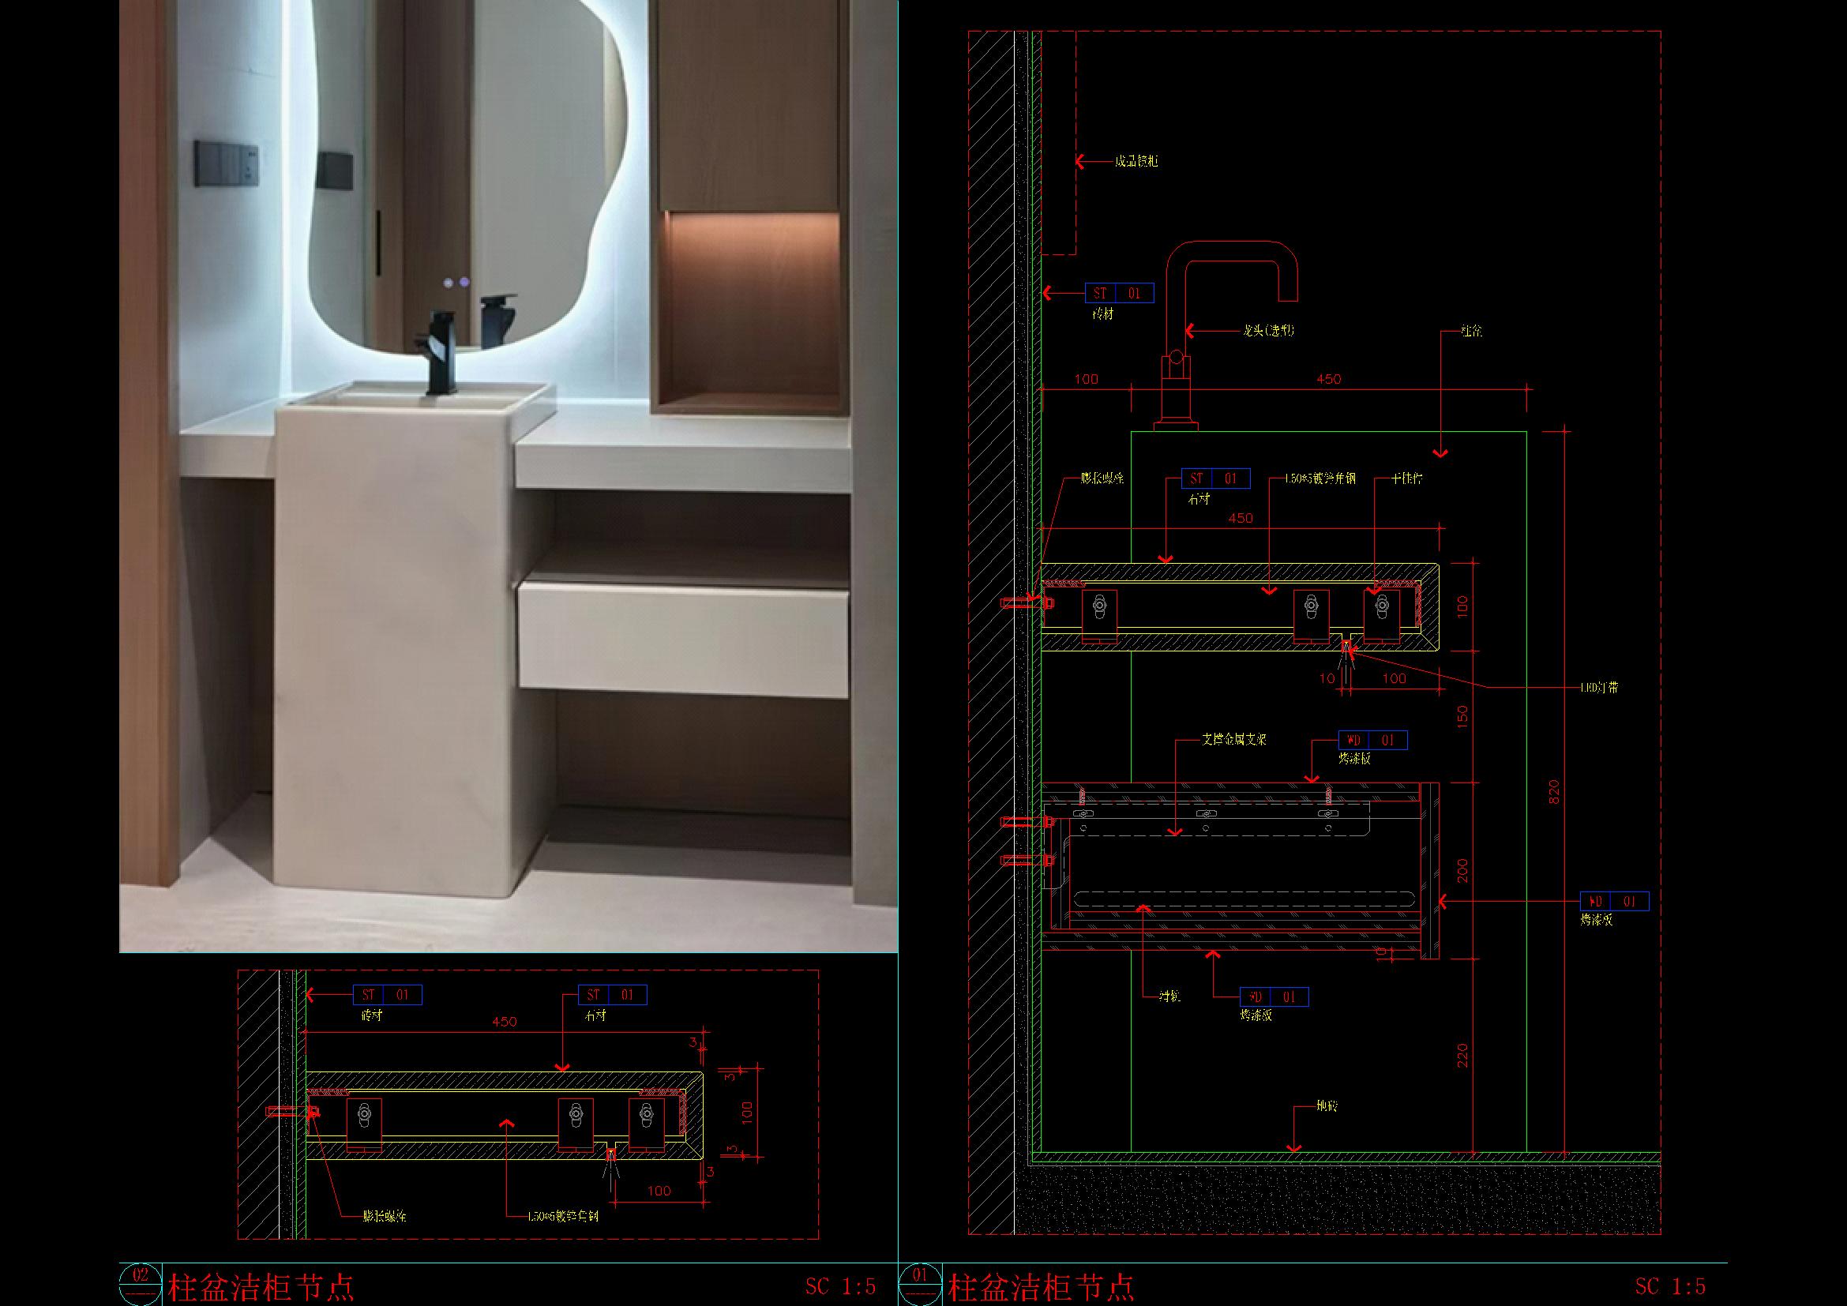The height and width of the screenshot is (1306, 1847).
Task: Select the L50*5 angle steel label in detail 02
Action: point(562,1216)
